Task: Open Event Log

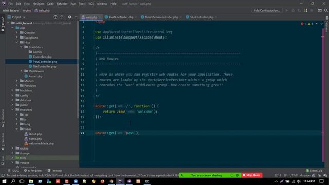Action: tap(314, 171)
